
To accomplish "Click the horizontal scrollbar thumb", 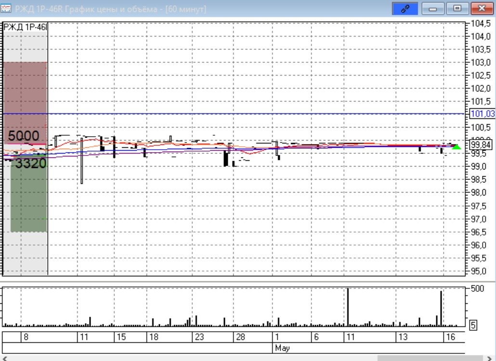I will [x=430, y=359].
